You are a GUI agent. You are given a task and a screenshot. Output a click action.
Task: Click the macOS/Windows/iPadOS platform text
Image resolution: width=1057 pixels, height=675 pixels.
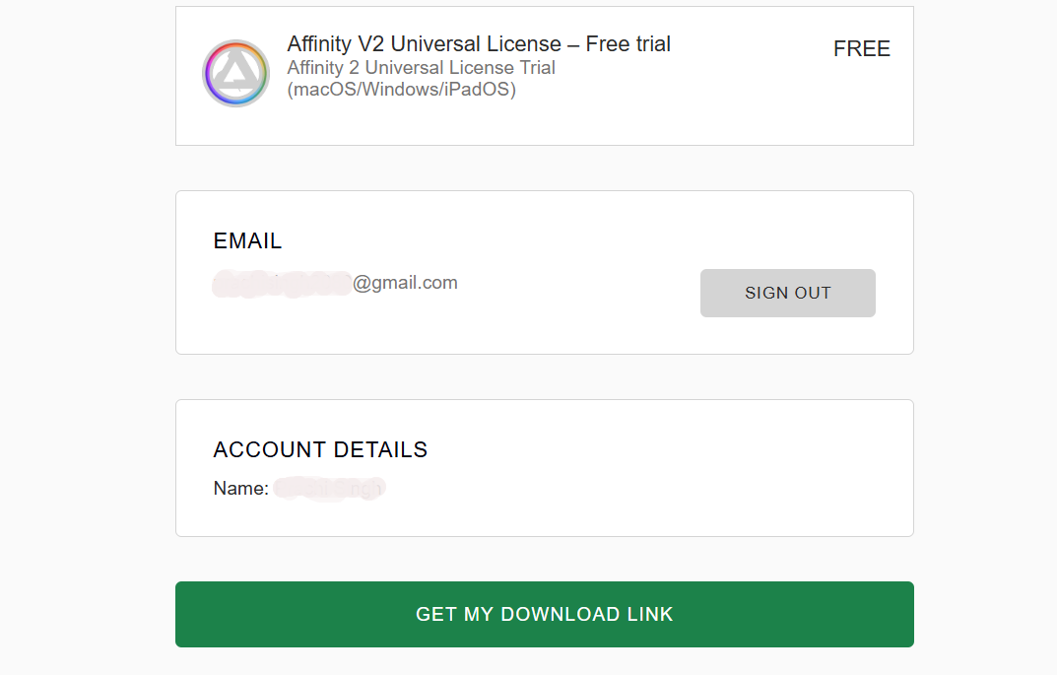(402, 89)
